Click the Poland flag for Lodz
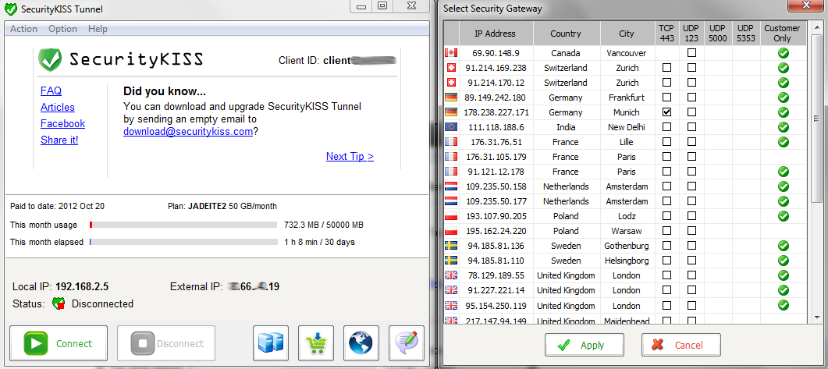The height and width of the screenshot is (369, 828). (x=451, y=216)
